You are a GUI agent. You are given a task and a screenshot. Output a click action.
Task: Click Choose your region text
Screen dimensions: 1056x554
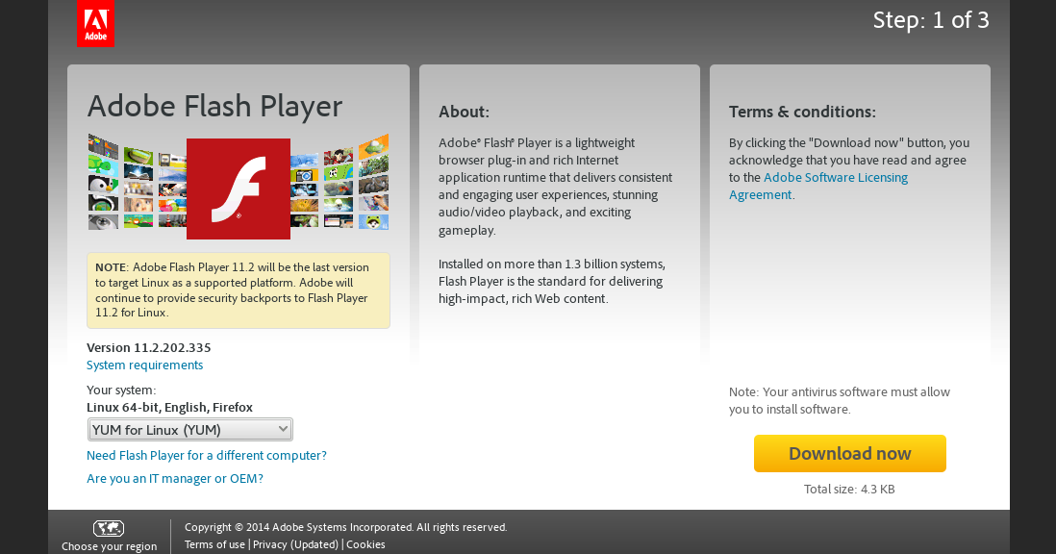(109, 546)
